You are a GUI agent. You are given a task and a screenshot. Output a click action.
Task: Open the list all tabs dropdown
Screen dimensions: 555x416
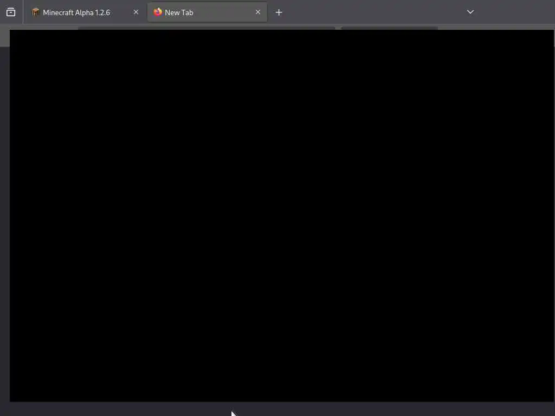[470, 12]
